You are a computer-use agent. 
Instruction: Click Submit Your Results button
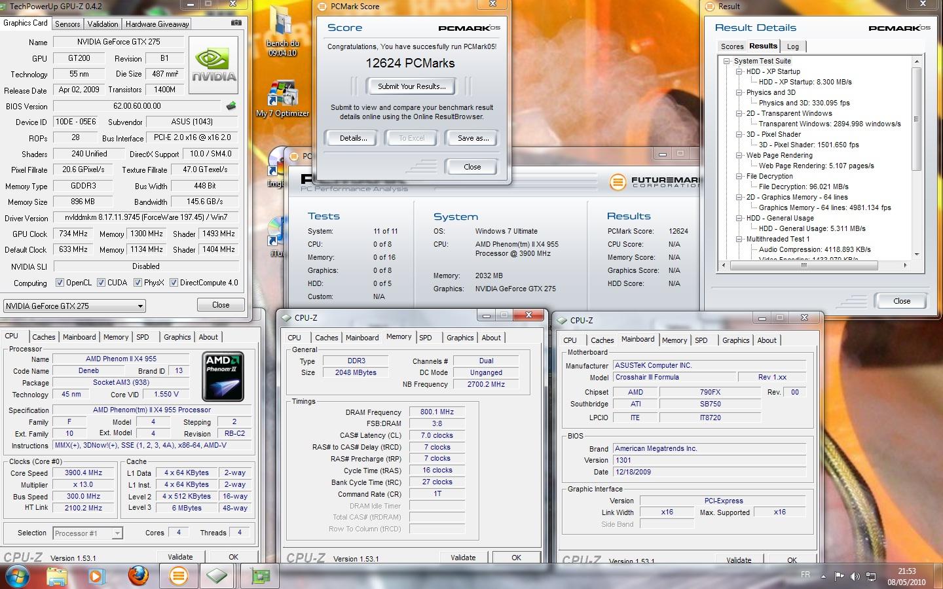412,86
